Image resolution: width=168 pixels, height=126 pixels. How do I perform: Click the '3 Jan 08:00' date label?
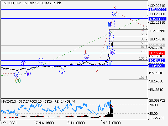[76, 123]
